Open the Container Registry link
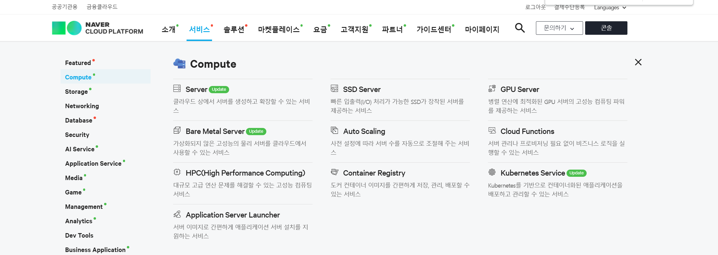This screenshot has width=718, height=255. (374, 173)
